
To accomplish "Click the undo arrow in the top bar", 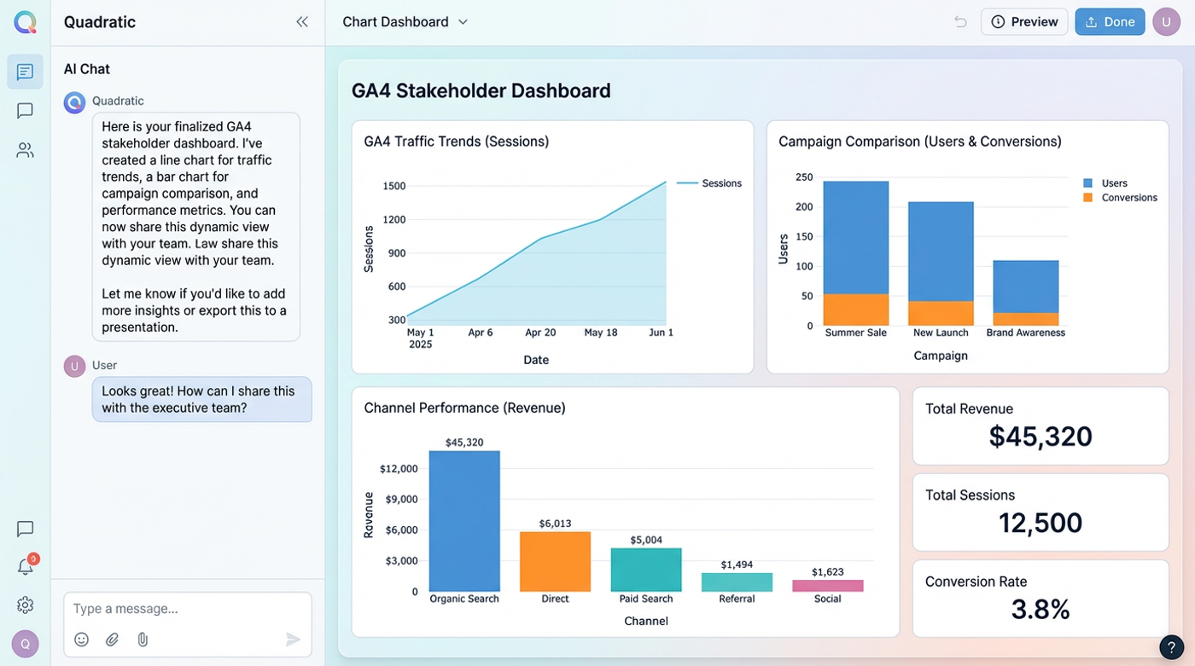I will pyautogui.click(x=960, y=22).
